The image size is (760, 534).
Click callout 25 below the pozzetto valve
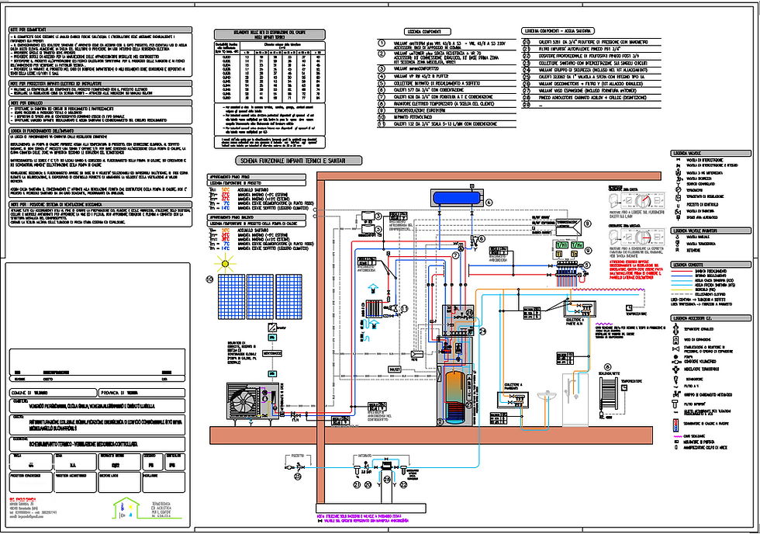point(298,476)
